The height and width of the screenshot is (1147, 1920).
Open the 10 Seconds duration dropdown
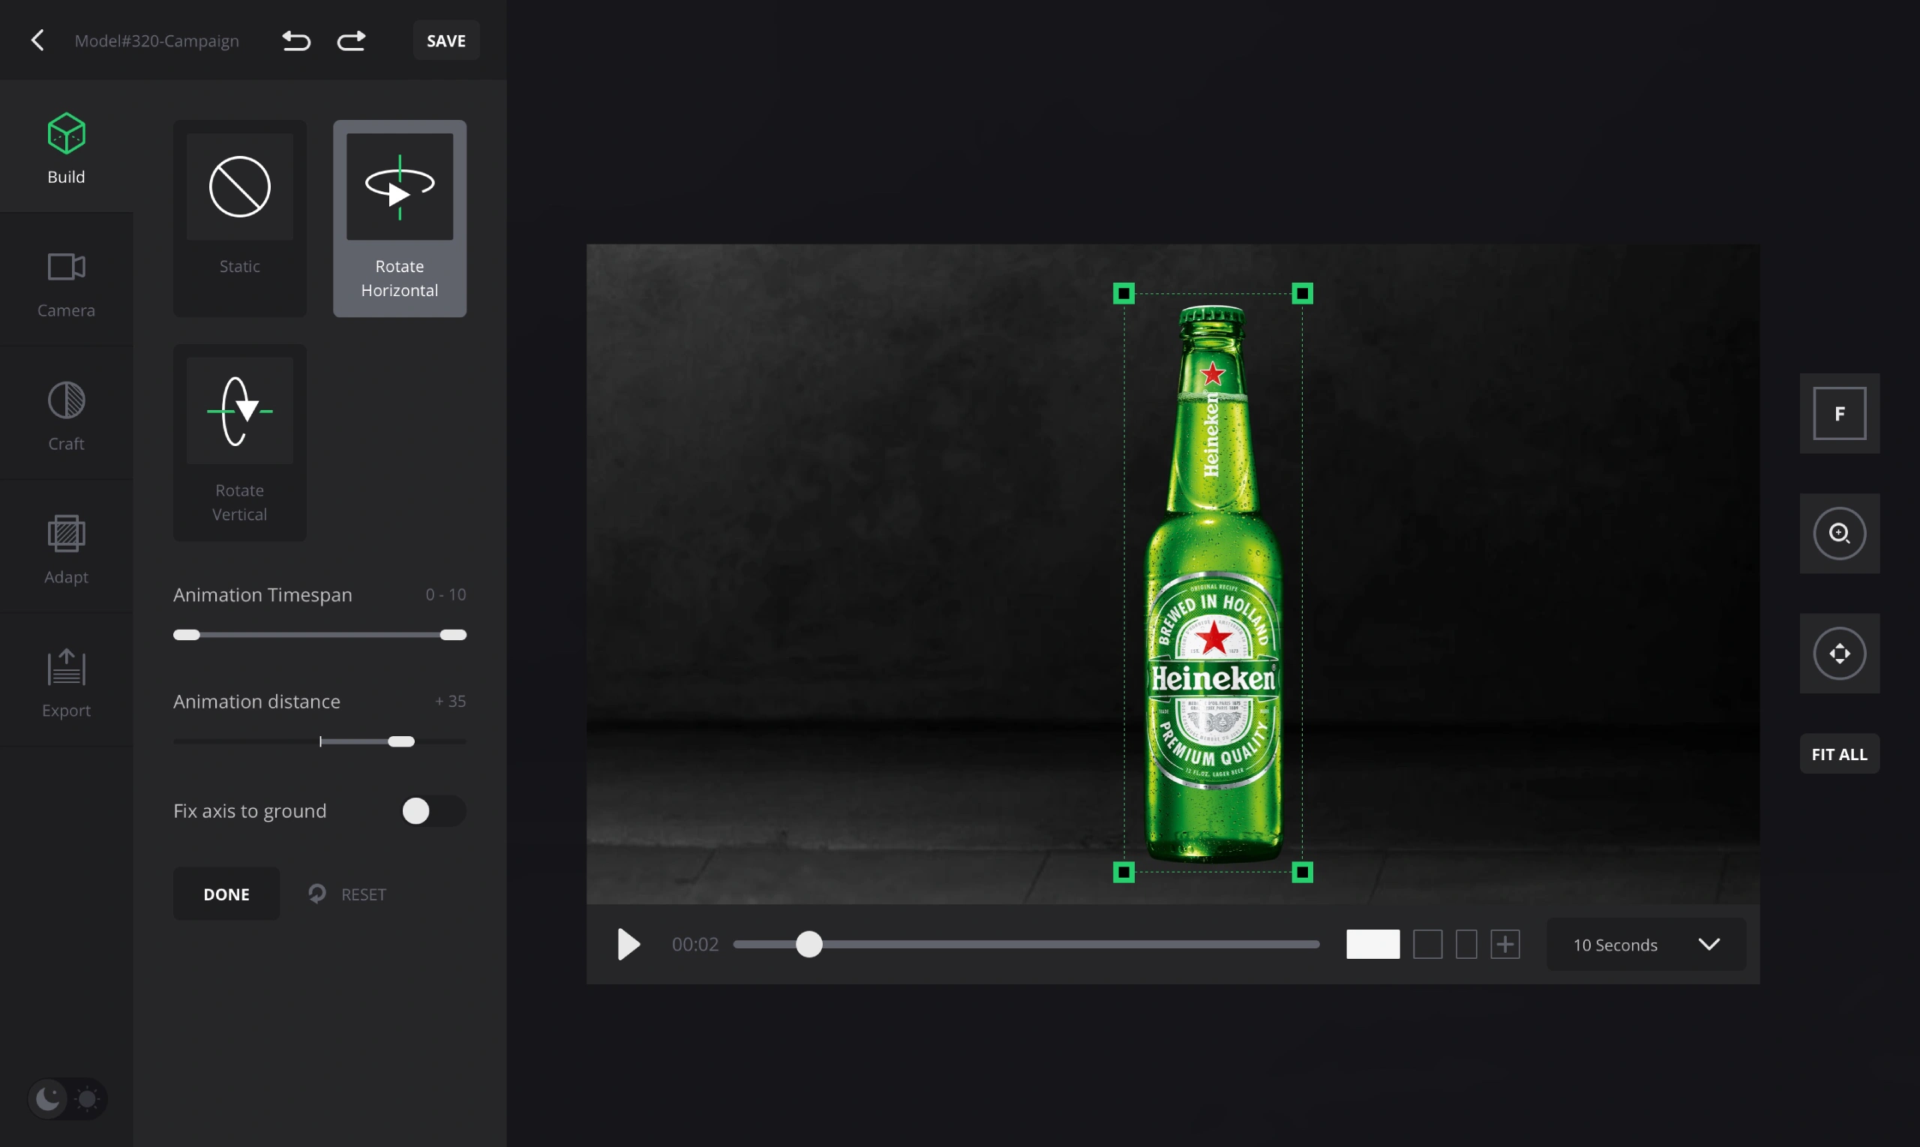point(1645,945)
